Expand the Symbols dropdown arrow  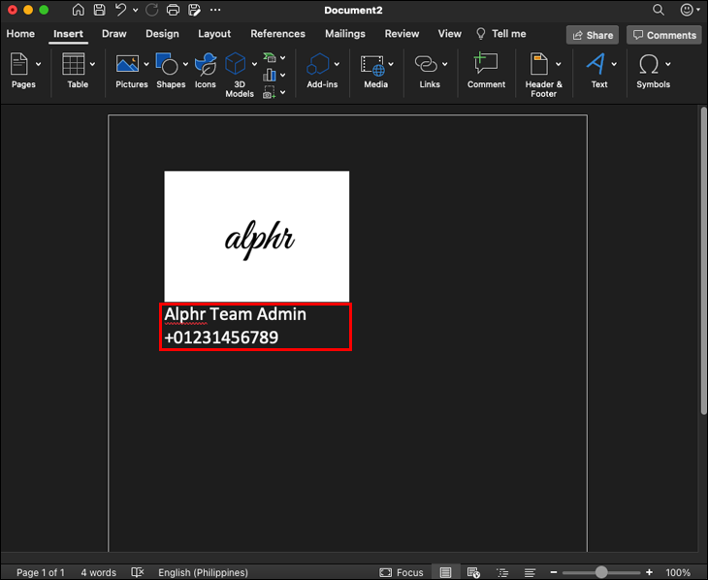pyautogui.click(x=667, y=65)
